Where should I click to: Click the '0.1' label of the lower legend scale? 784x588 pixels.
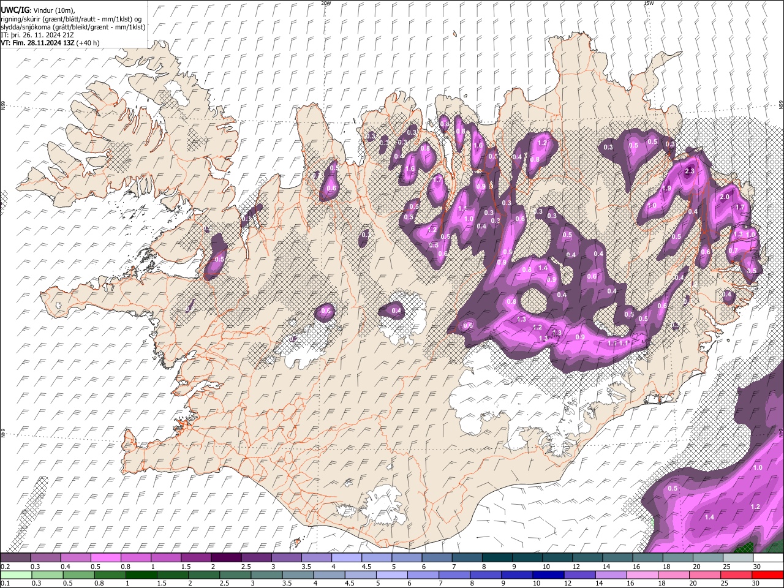coord(6,584)
